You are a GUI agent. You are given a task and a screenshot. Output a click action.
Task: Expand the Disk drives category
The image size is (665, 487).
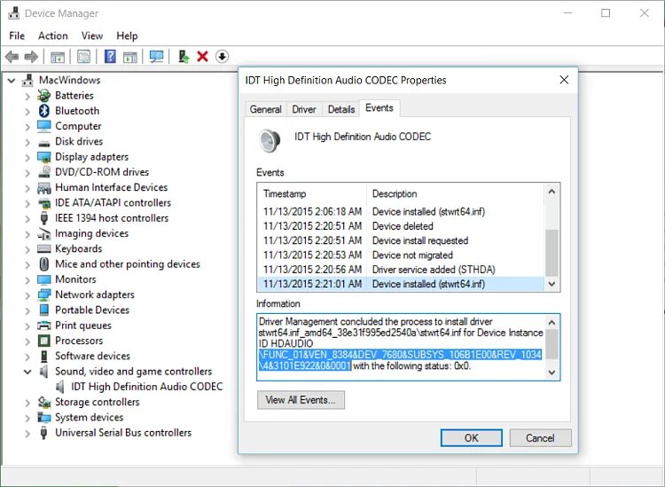pos(27,142)
